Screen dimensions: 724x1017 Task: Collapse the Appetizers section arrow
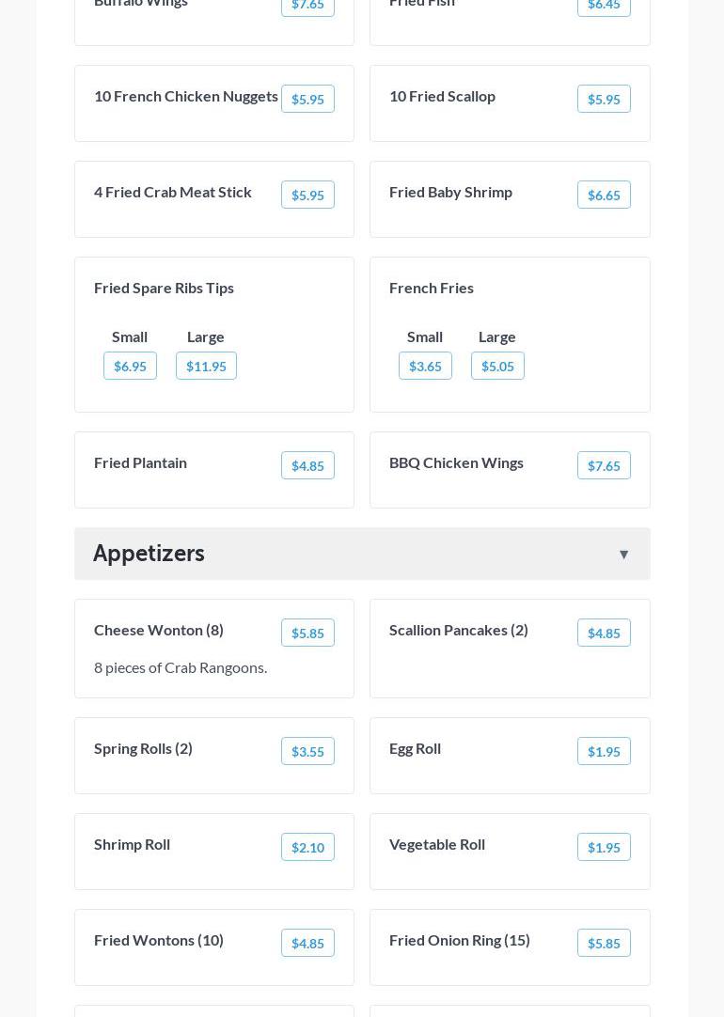[x=623, y=555]
